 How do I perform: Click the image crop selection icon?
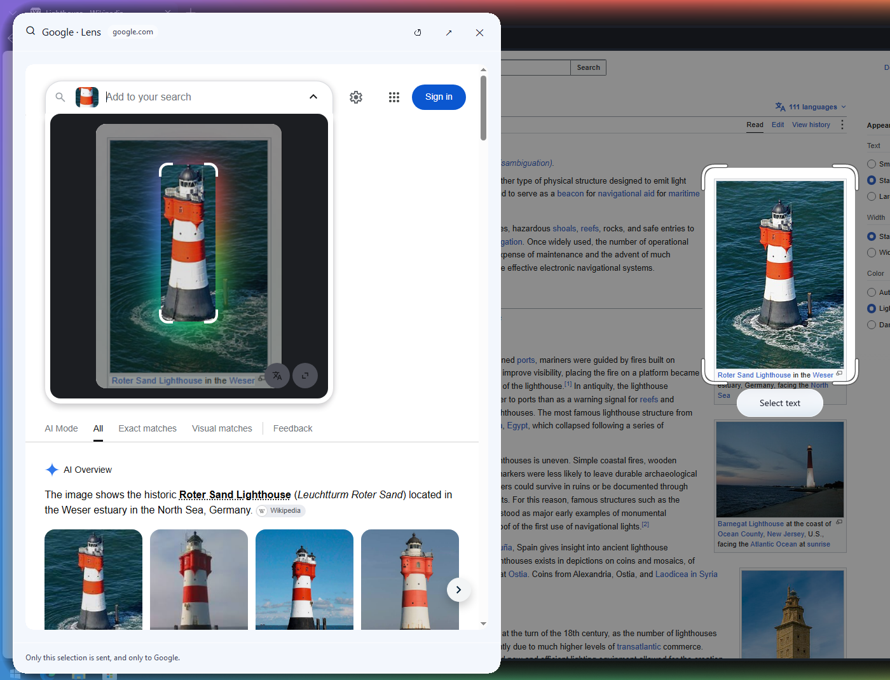tap(305, 376)
